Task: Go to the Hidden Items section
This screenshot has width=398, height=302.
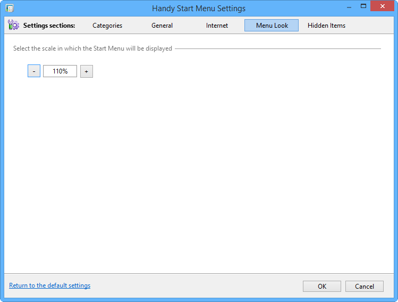Action: [326, 26]
